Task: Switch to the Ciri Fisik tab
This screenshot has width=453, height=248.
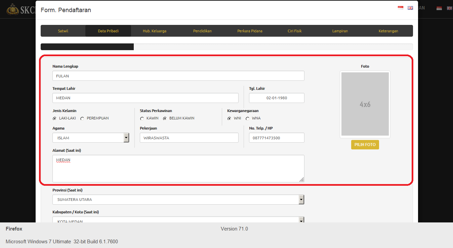Action: tap(295, 31)
